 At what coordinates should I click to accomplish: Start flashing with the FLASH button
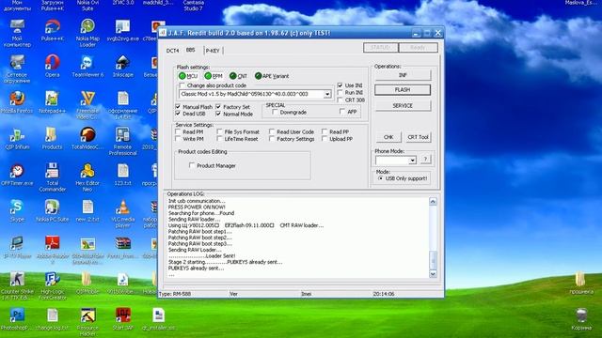[403, 90]
